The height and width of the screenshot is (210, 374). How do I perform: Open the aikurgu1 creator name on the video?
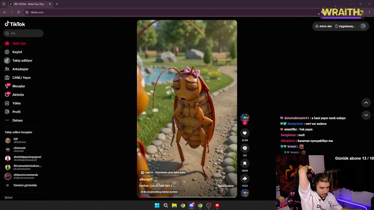(x=146, y=179)
